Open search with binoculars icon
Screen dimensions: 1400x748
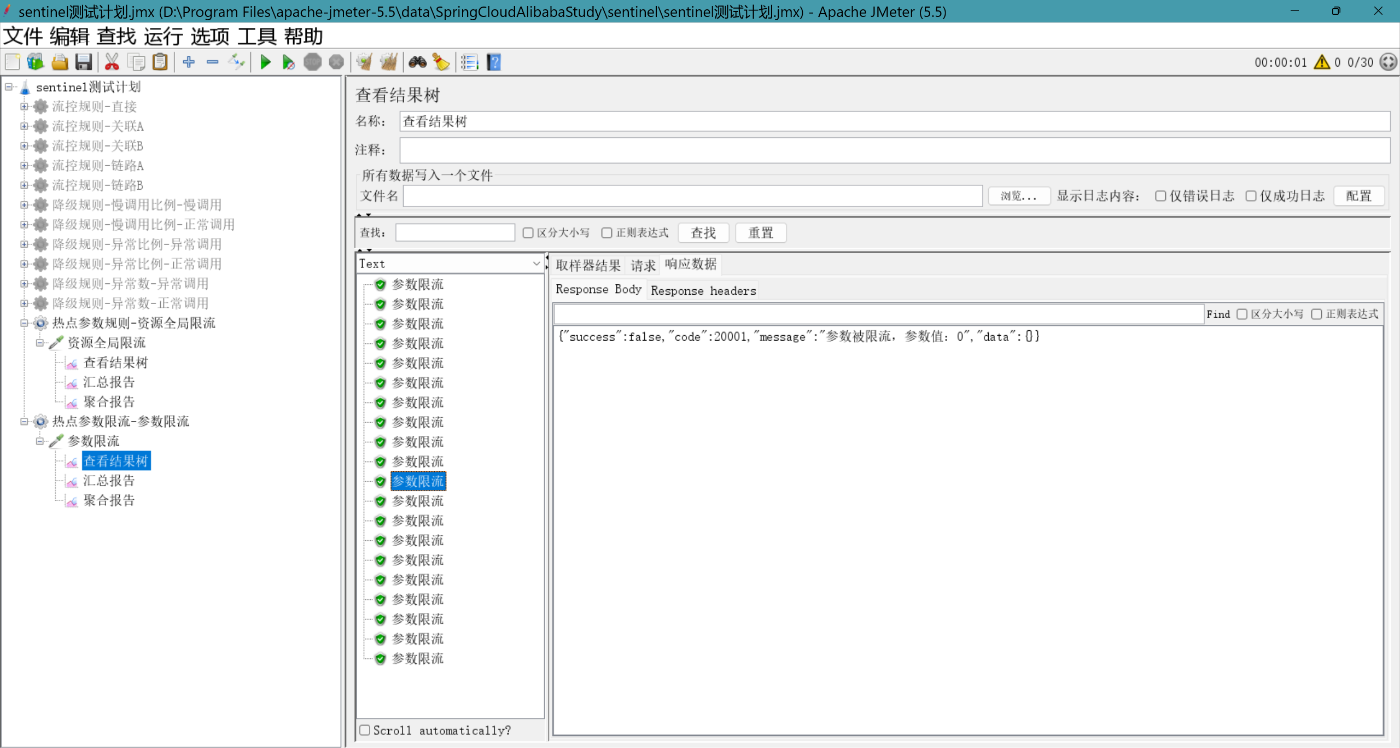pyautogui.click(x=418, y=62)
